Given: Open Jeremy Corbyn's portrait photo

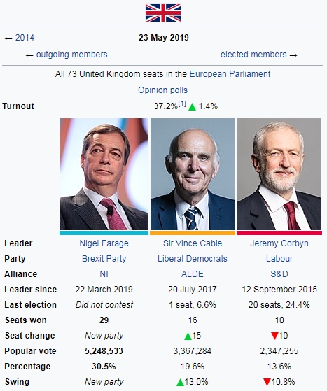Looking at the screenshot, I should click(x=279, y=174).
